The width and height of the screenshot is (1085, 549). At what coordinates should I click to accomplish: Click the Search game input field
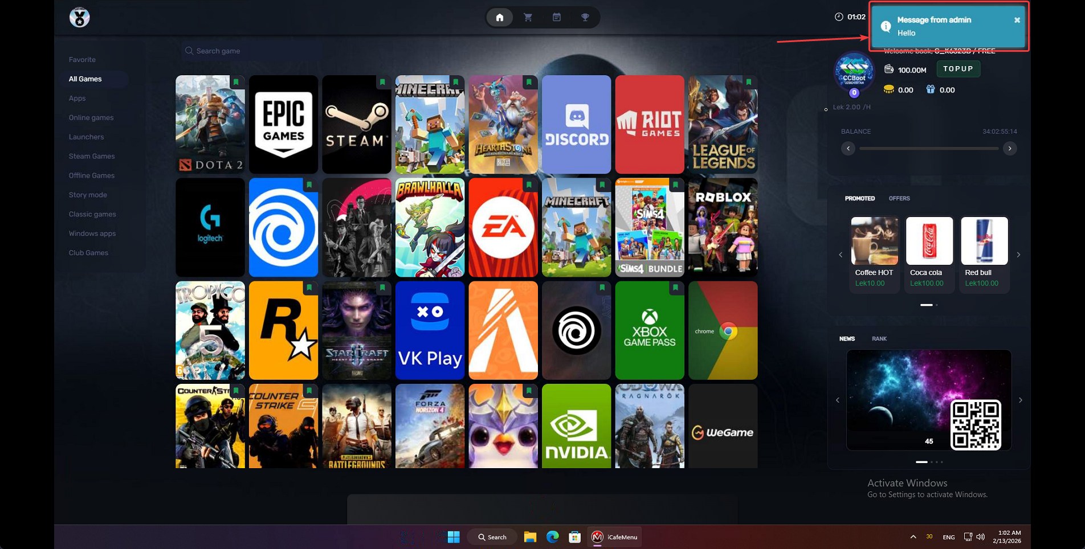(239, 51)
